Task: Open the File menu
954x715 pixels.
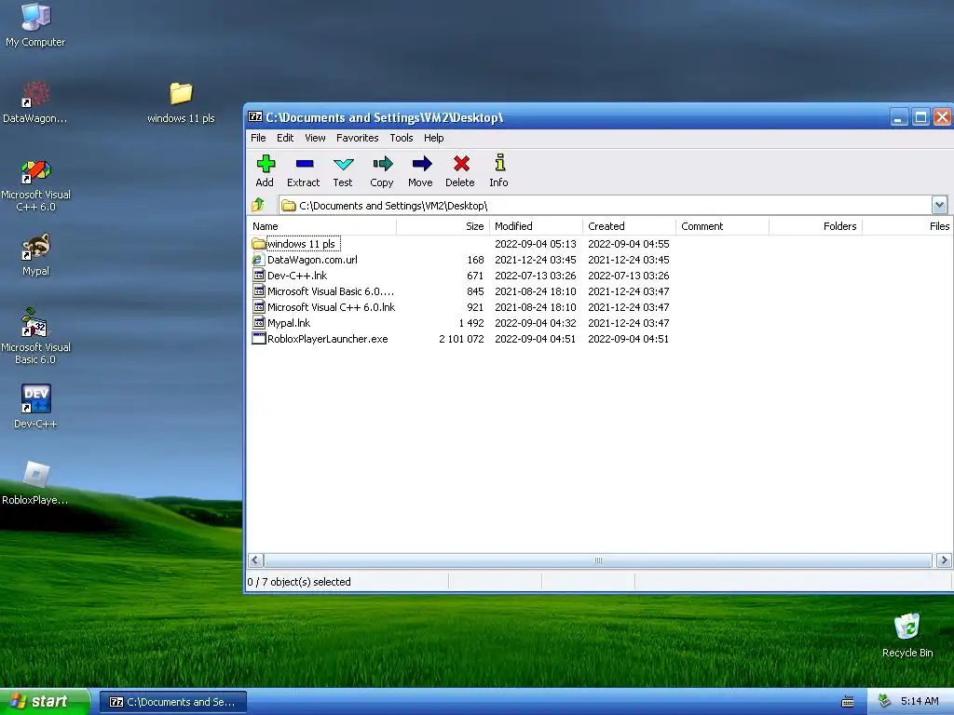Action: (258, 138)
